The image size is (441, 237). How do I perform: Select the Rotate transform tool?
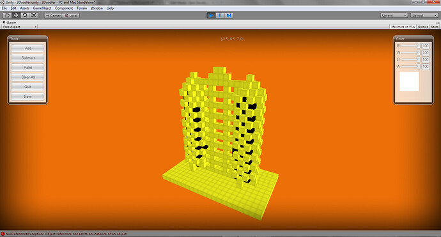tap(25, 15)
